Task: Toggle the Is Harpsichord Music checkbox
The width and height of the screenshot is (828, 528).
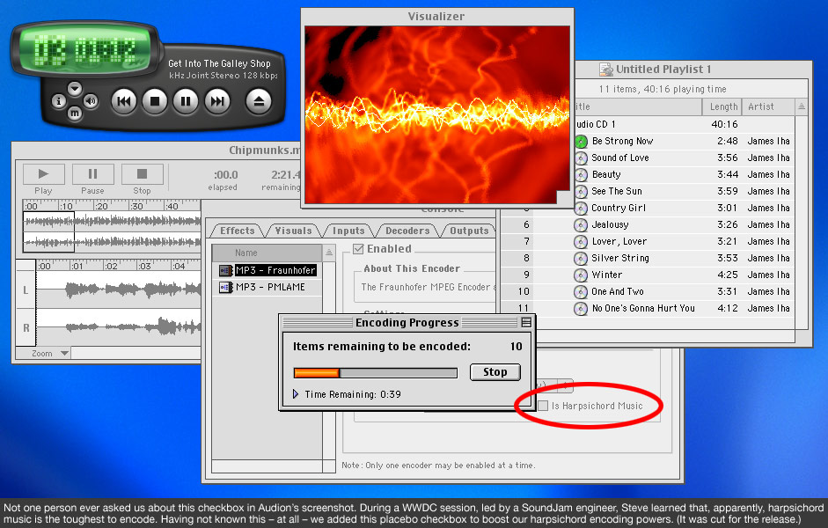Action: click(x=544, y=406)
